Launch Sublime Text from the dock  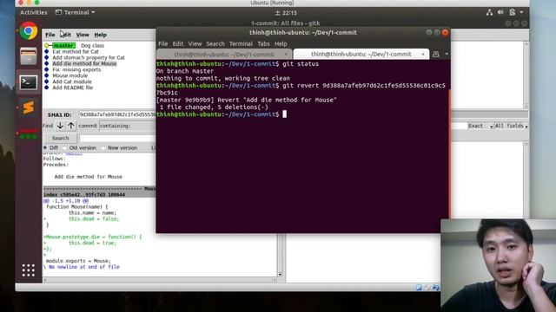(29, 107)
